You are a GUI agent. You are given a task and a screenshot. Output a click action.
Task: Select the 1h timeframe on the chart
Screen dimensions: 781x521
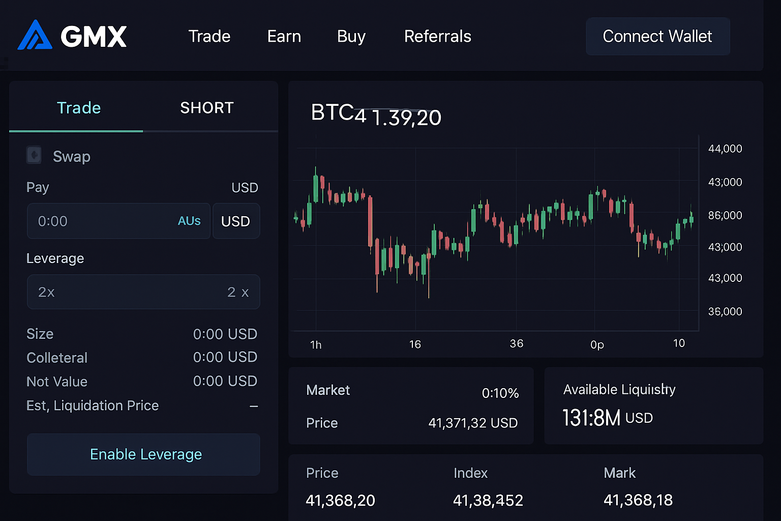(x=315, y=344)
